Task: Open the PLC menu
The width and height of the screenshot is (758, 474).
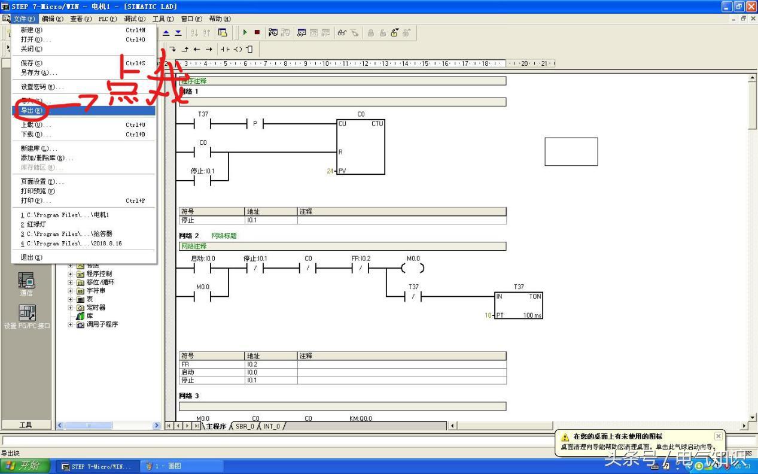Action: (108, 19)
